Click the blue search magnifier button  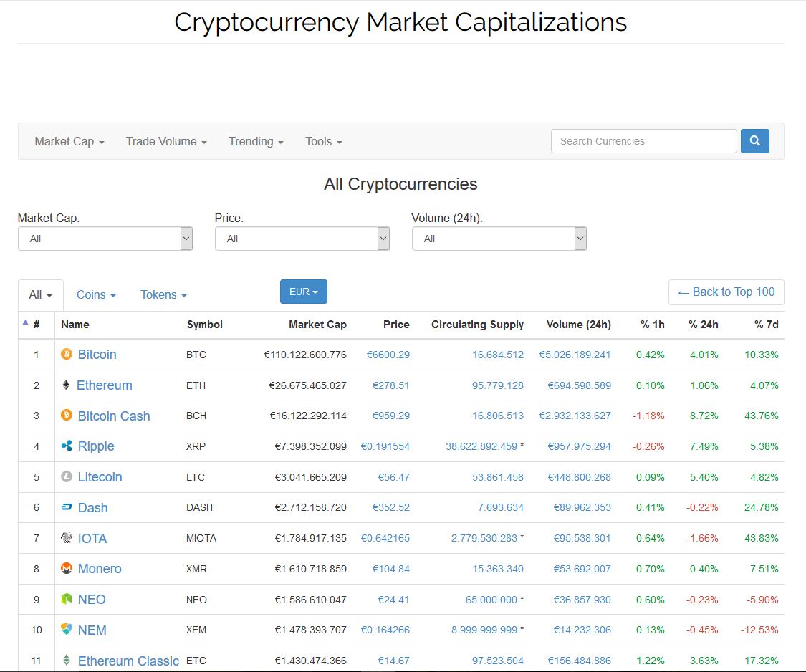[x=754, y=141]
